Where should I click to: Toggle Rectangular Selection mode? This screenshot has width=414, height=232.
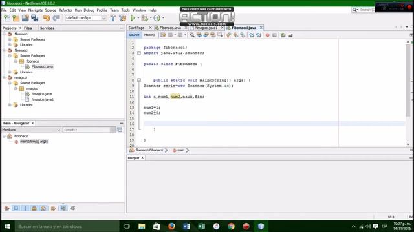pos(220,35)
